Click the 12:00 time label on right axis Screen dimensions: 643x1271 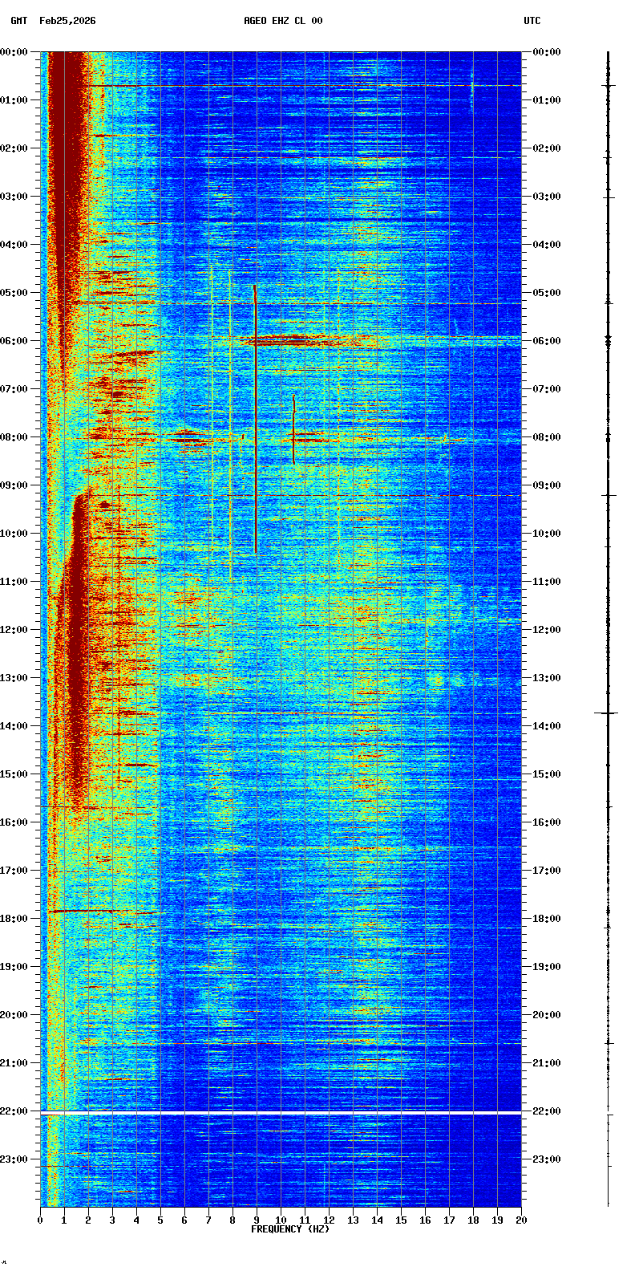tap(547, 630)
